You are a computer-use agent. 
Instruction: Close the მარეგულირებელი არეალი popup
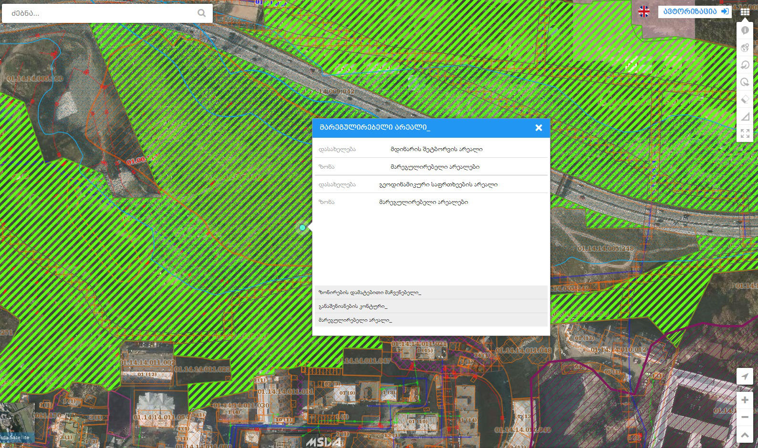(x=539, y=128)
